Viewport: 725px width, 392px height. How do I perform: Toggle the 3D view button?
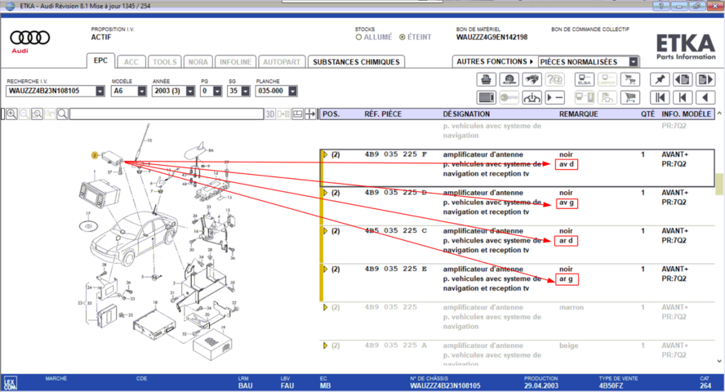(x=270, y=114)
